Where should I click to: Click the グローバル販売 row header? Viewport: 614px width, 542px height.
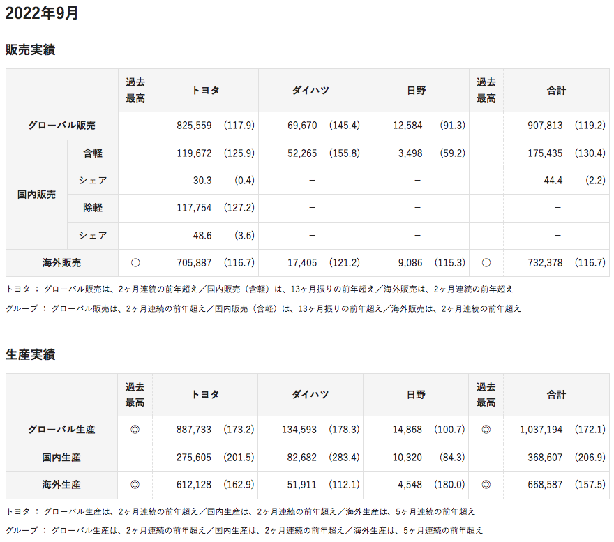62,126
